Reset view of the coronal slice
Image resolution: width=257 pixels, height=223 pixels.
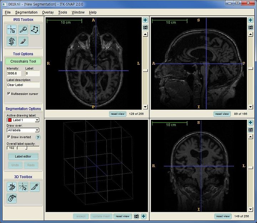pos(223,216)
